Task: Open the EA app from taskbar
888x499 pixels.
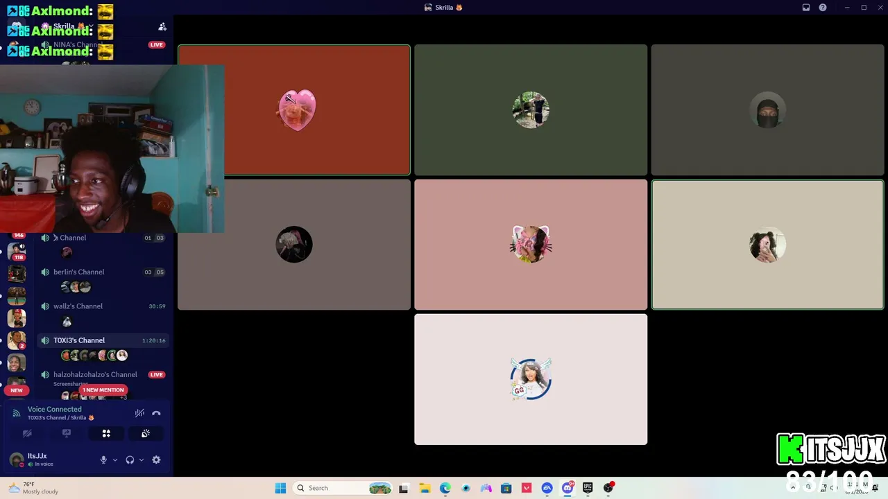Action: coord(547,488)
